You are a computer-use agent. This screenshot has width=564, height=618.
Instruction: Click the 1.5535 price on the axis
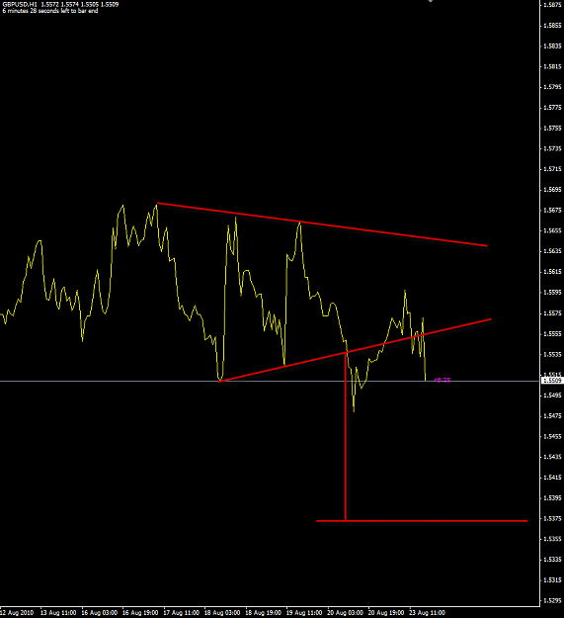pyautogui.click(x=552, y=354)
